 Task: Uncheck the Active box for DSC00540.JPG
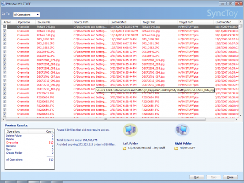[5, 52]
